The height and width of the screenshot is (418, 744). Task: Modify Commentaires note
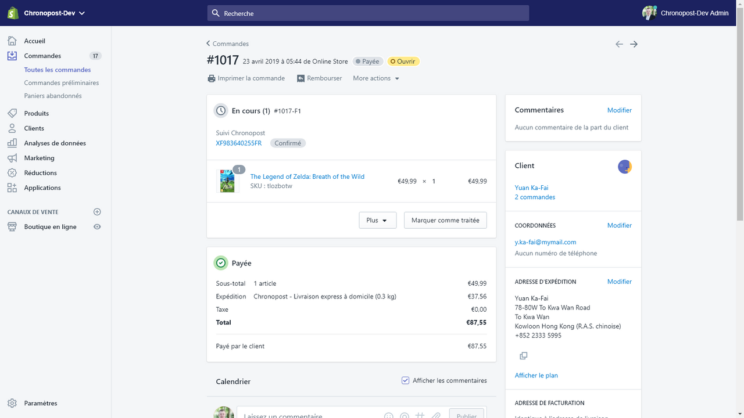[x=620, y=110]
